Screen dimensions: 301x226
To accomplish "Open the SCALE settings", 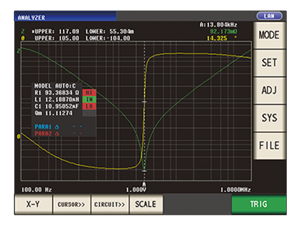I will 146,204.
